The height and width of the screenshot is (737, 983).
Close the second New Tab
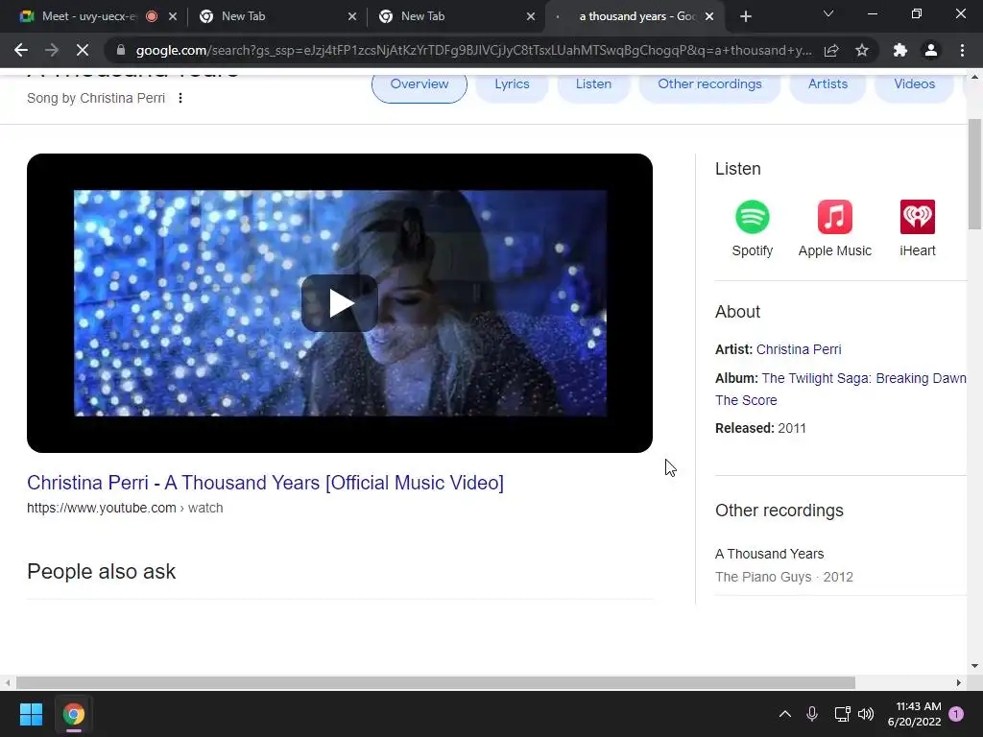531,16
